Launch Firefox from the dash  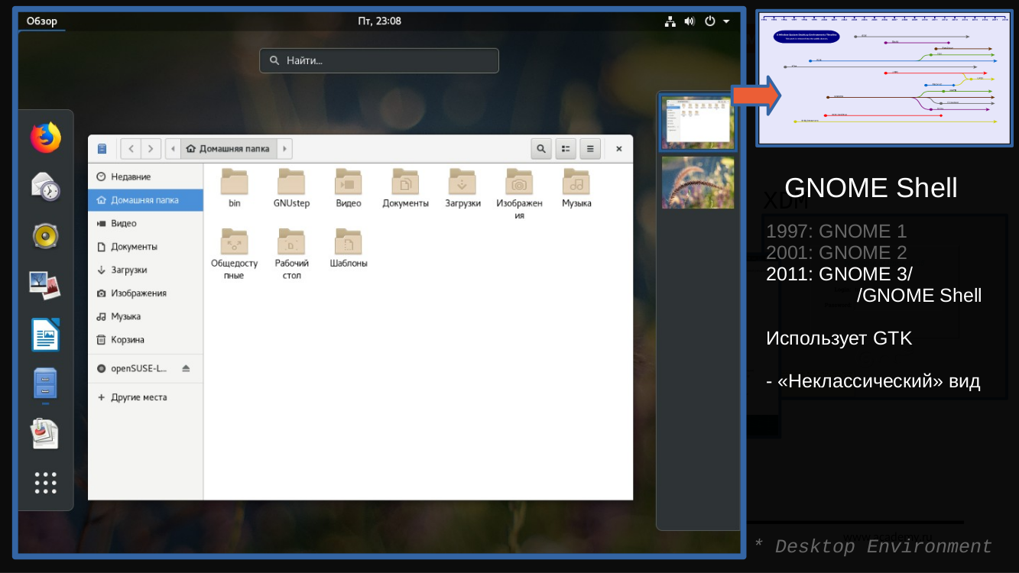46,138
